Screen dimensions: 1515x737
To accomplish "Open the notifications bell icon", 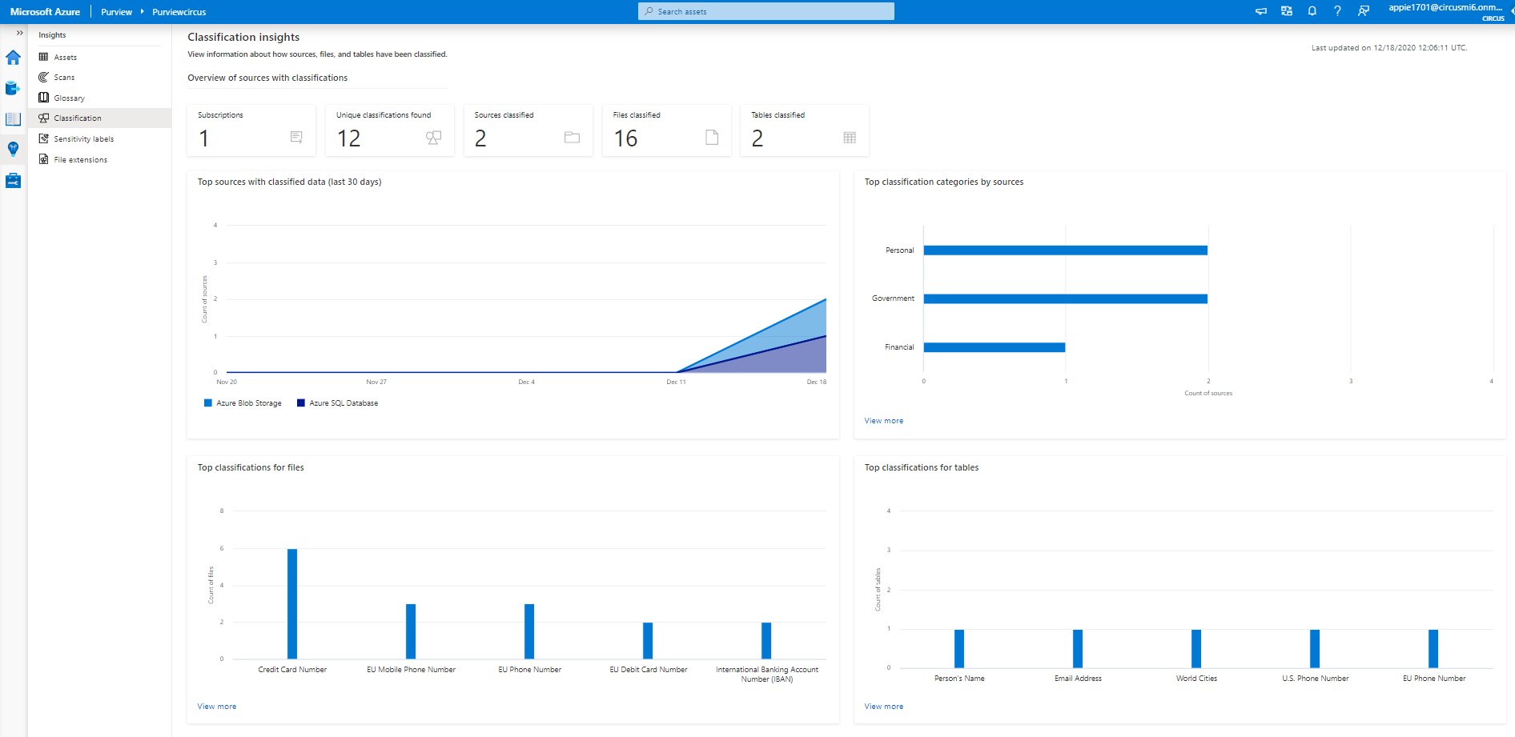I will click(1312, 11).
